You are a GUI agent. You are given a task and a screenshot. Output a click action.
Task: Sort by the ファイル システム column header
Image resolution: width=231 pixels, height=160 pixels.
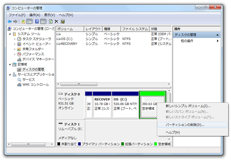pyautogui.click(x=135, y=29)
